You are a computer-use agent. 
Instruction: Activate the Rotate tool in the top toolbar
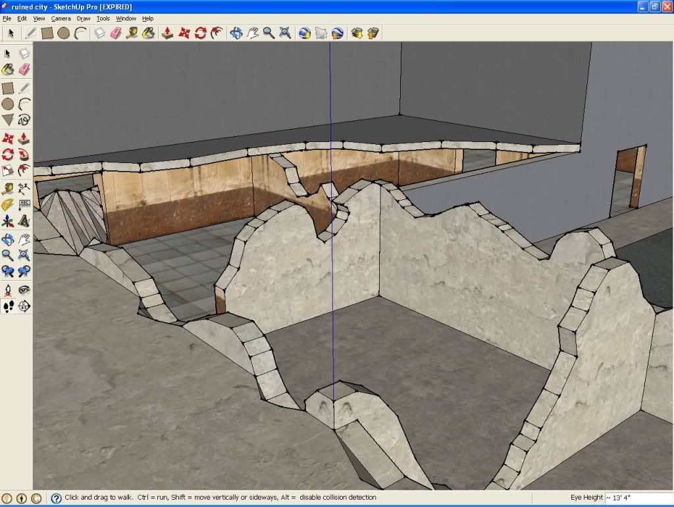tap(200, 33)
